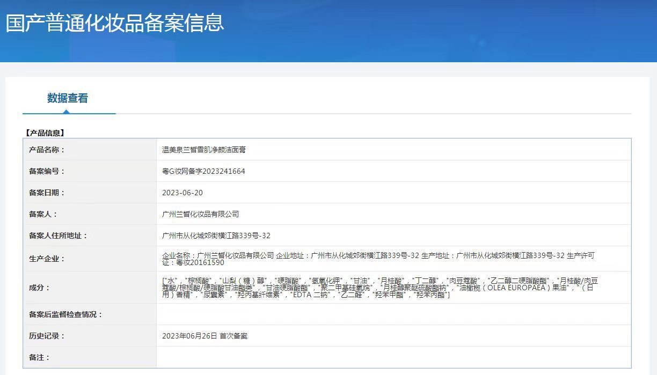657x375 pixels.
Task: Select history entry 2023年06月26日 首次备案
Action: click(x=205, y=336)
